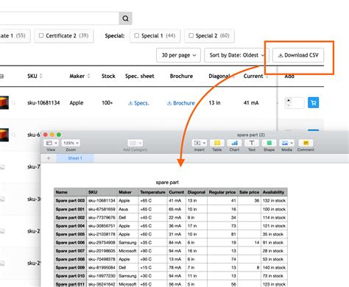Click sku-10681134 in web table
Viewport: 349px width, 287px height.
click(x=43, y=103)
